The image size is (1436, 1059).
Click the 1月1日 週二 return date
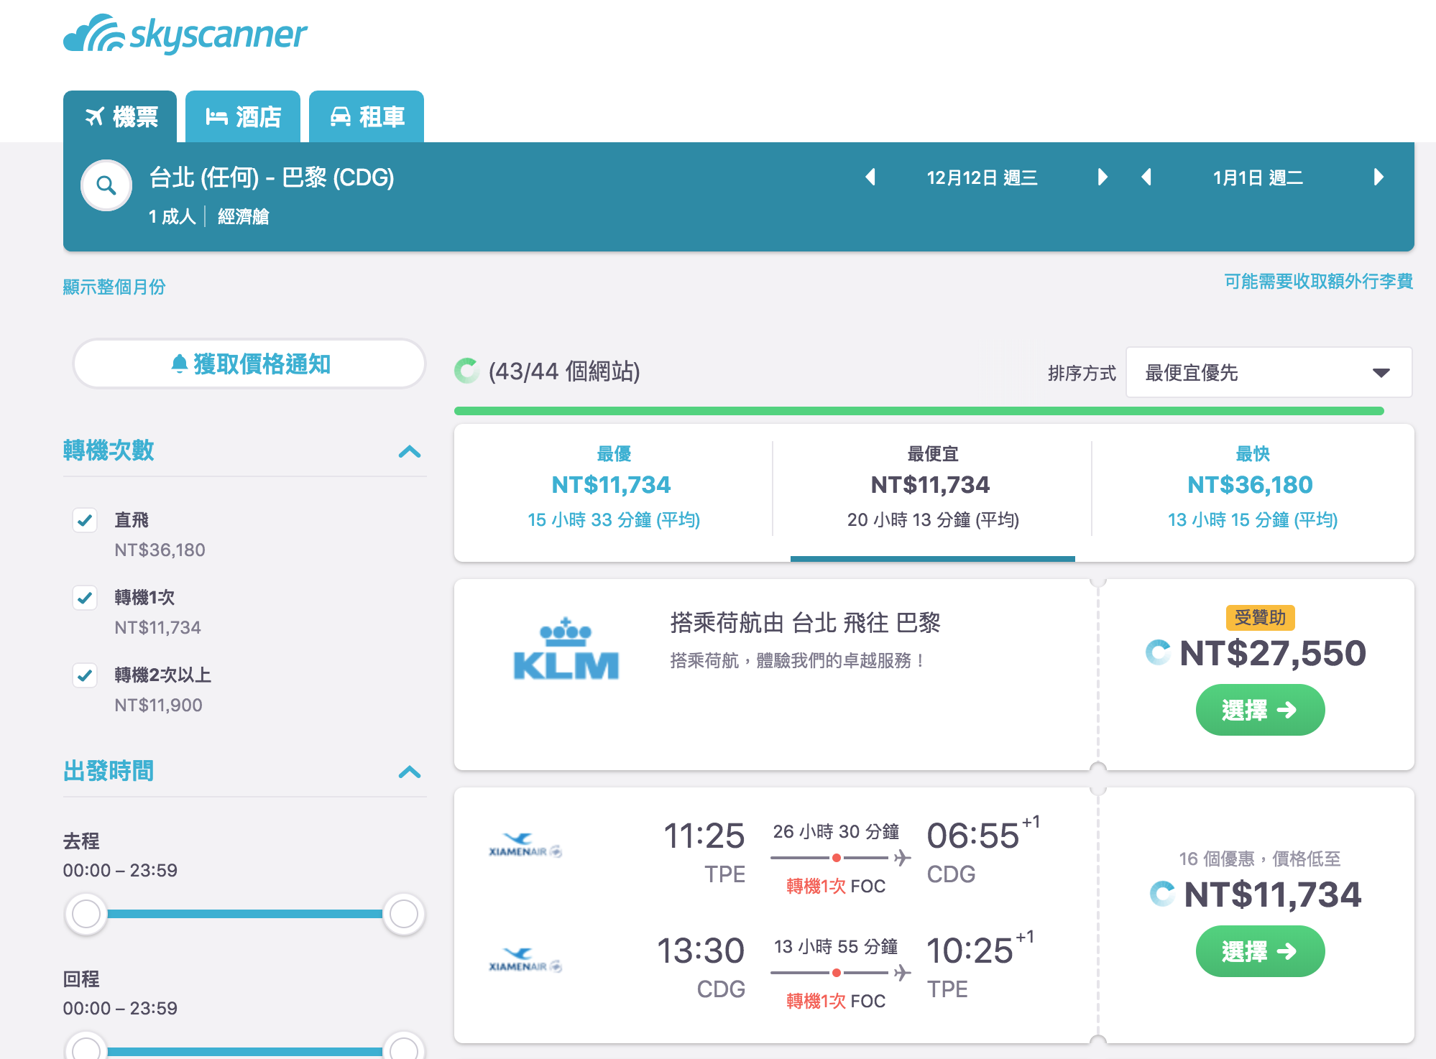point(1258,177)
